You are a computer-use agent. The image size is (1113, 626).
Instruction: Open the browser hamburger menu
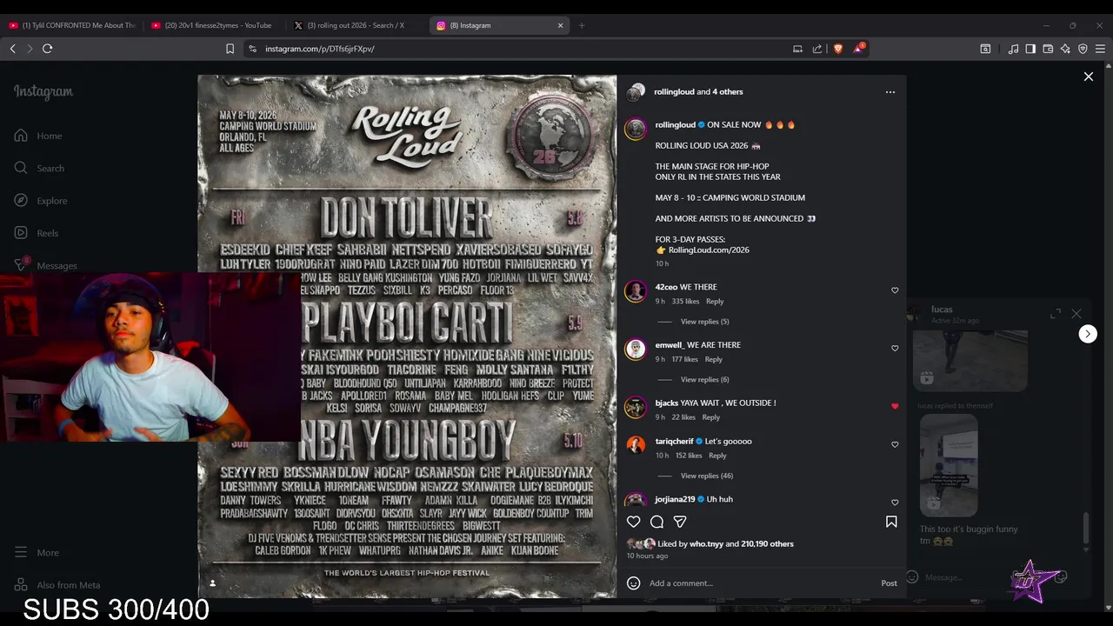1100,49
